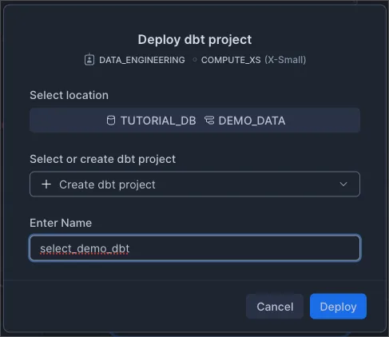
Task: Cancel the dbt project deployment
Action: coord(275,307)
